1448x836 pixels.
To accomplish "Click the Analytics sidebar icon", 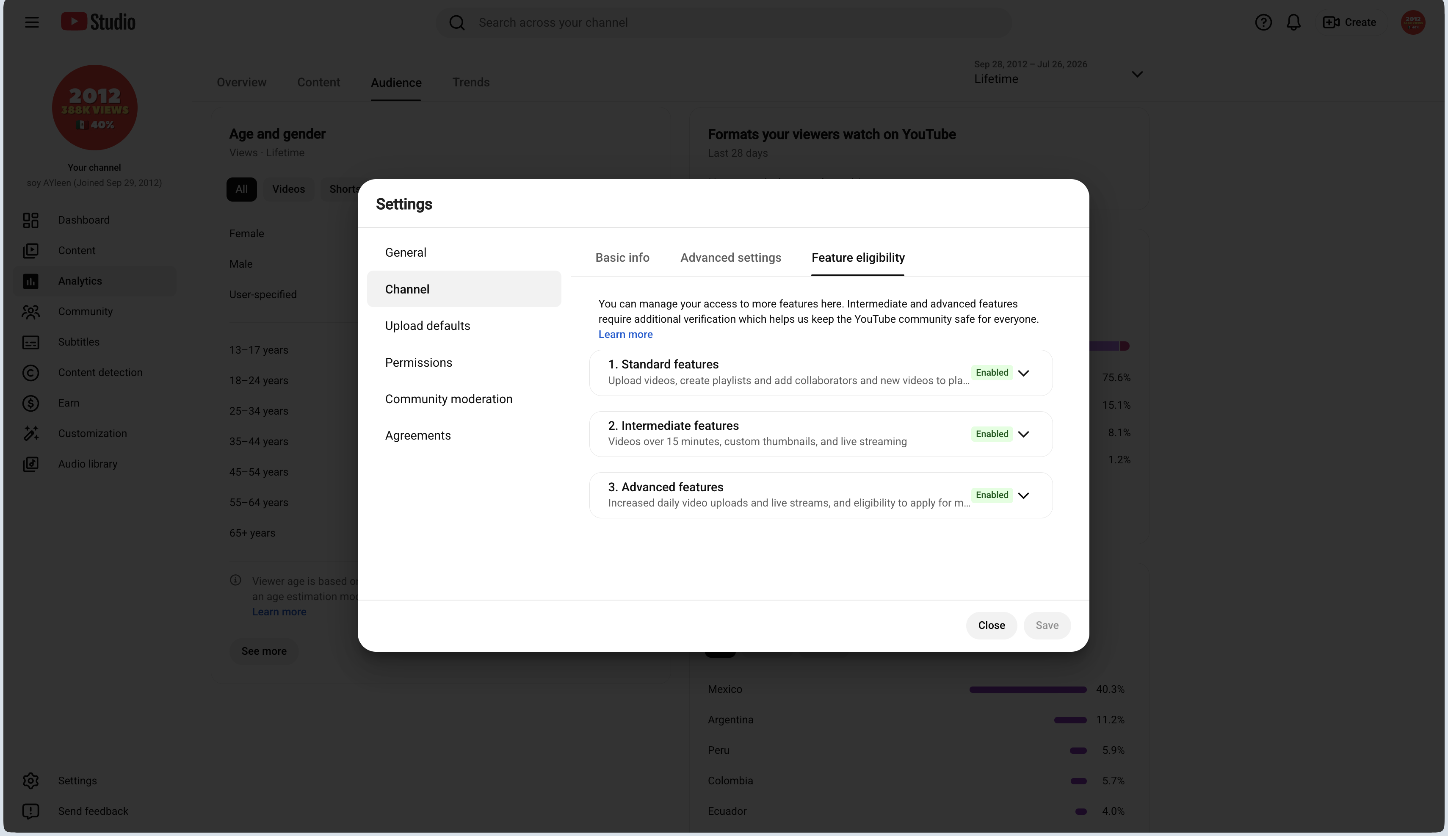I will click(31, 281).
